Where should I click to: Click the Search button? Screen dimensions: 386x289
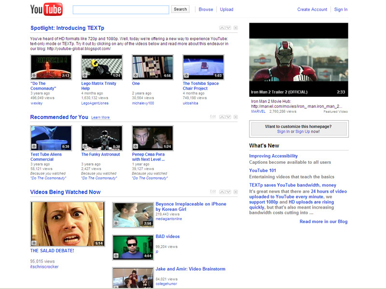tap(180, 9)
